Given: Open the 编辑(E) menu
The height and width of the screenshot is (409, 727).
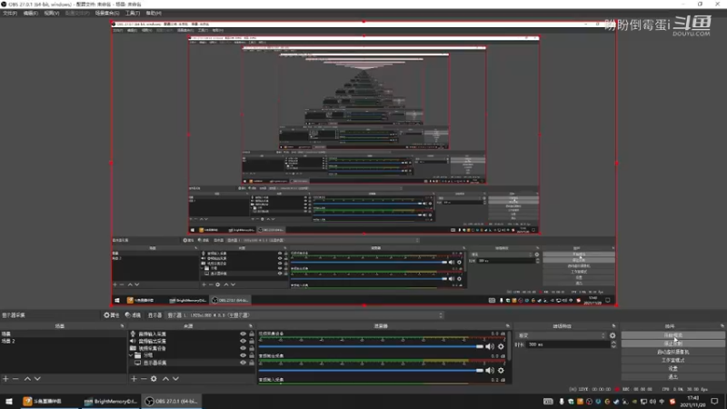Looking at the screenshot, I should (x=31, y=14).
